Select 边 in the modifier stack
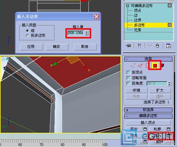The image size is (177, 147). pyautogui.click(x=136, y=15)
